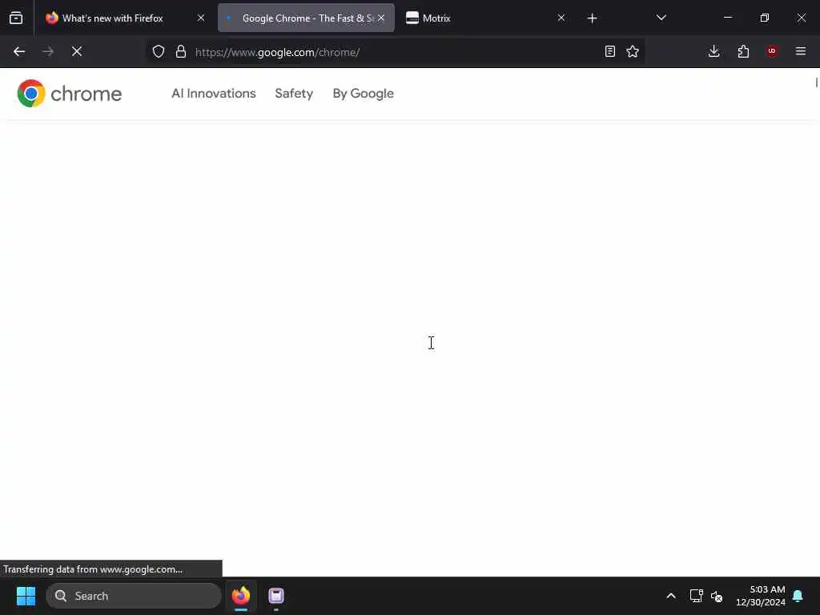The width and height of the screenshot is (820, 615).
Task: Open notifications bell icon
Action: pos(798,596)
